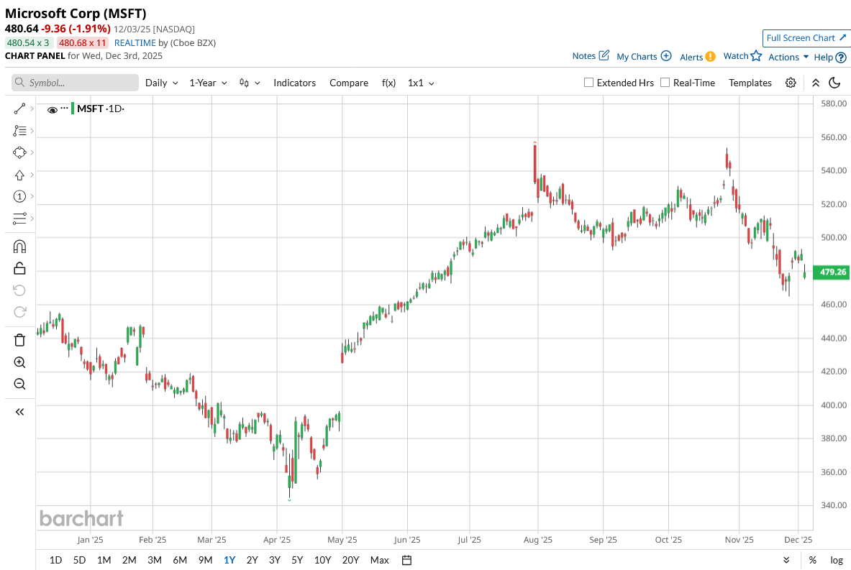Expand the double-chevron menu at bottom right
851x570 pixels.
786,560
